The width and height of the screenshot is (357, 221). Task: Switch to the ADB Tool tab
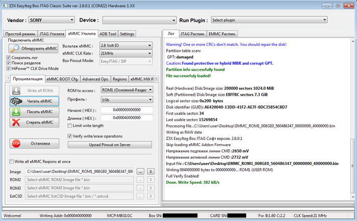click(x=108, y=34)
